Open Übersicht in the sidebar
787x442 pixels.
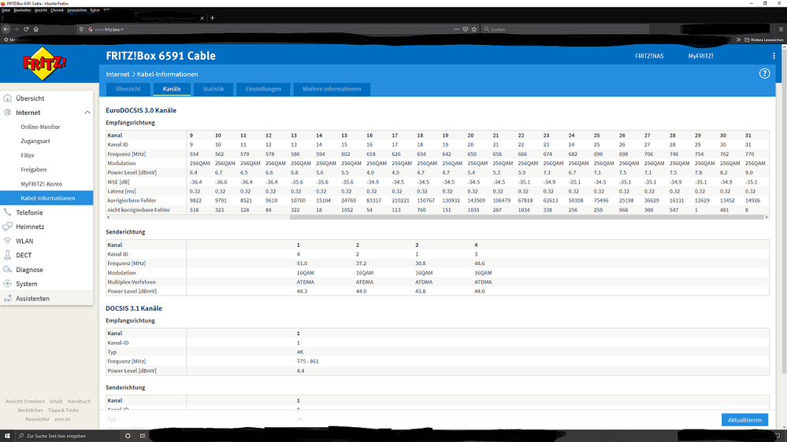(x=46, y=98)
